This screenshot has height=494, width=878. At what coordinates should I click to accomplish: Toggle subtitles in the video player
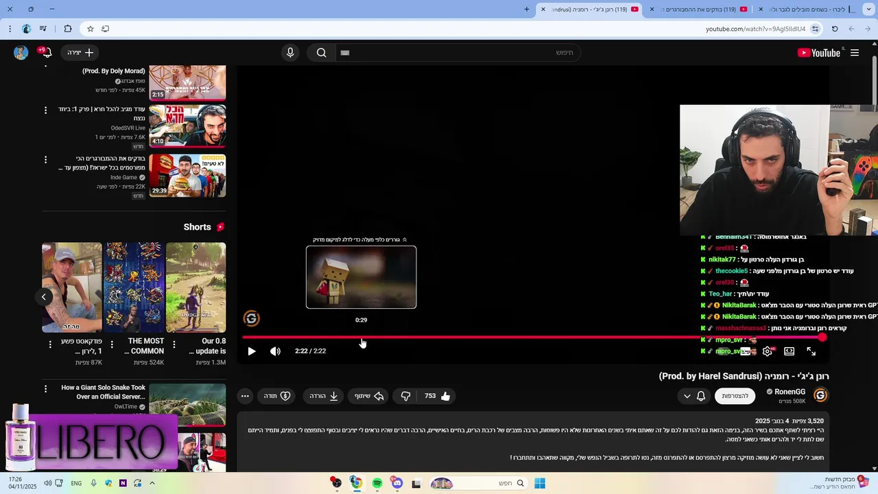pyautogui.click(x=745, y=351)
